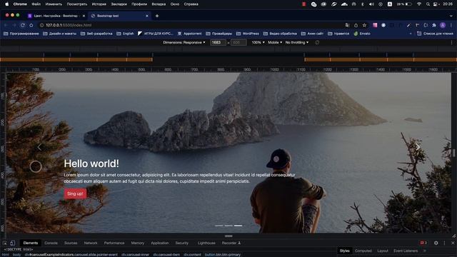Click the red Sing up! button
Viewport: 457px width, 257px height.
click(75, 193)
